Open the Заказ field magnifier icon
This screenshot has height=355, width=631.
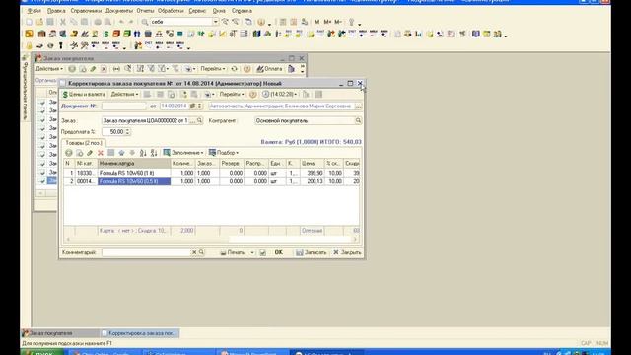[199, 120]
